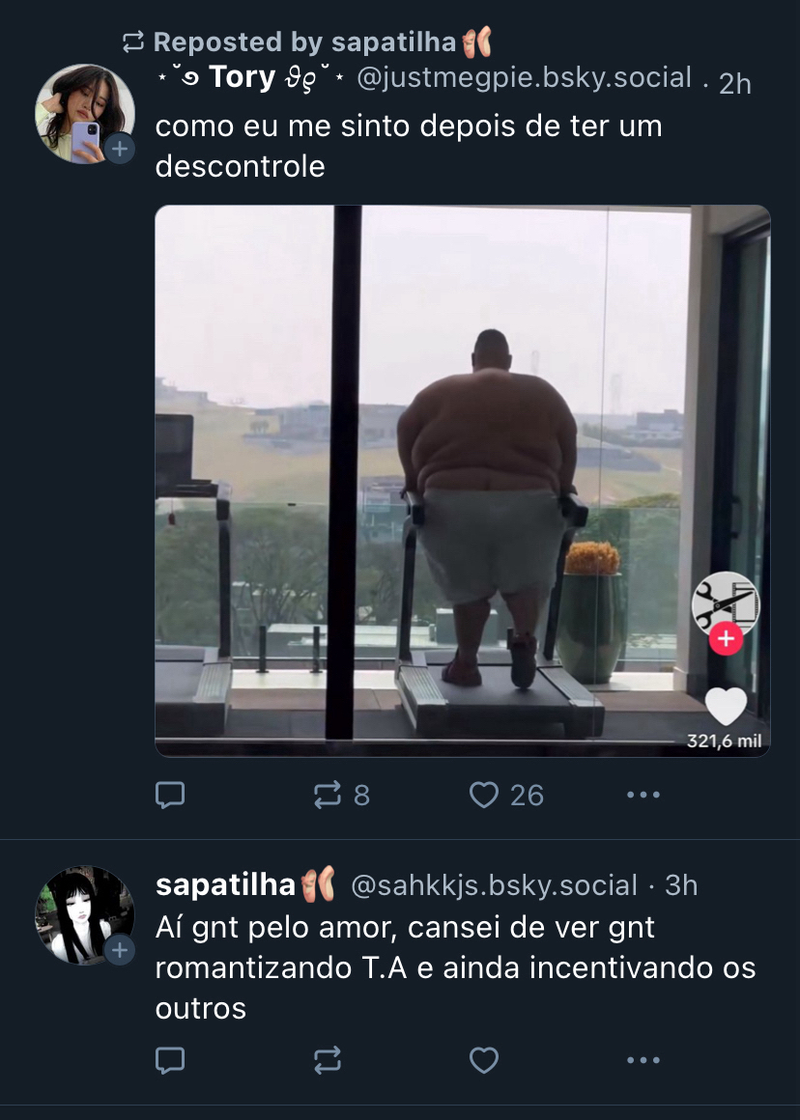Tap the white heart on the embedded video
The image size is (800, 1120).
[x=726, y=706]
